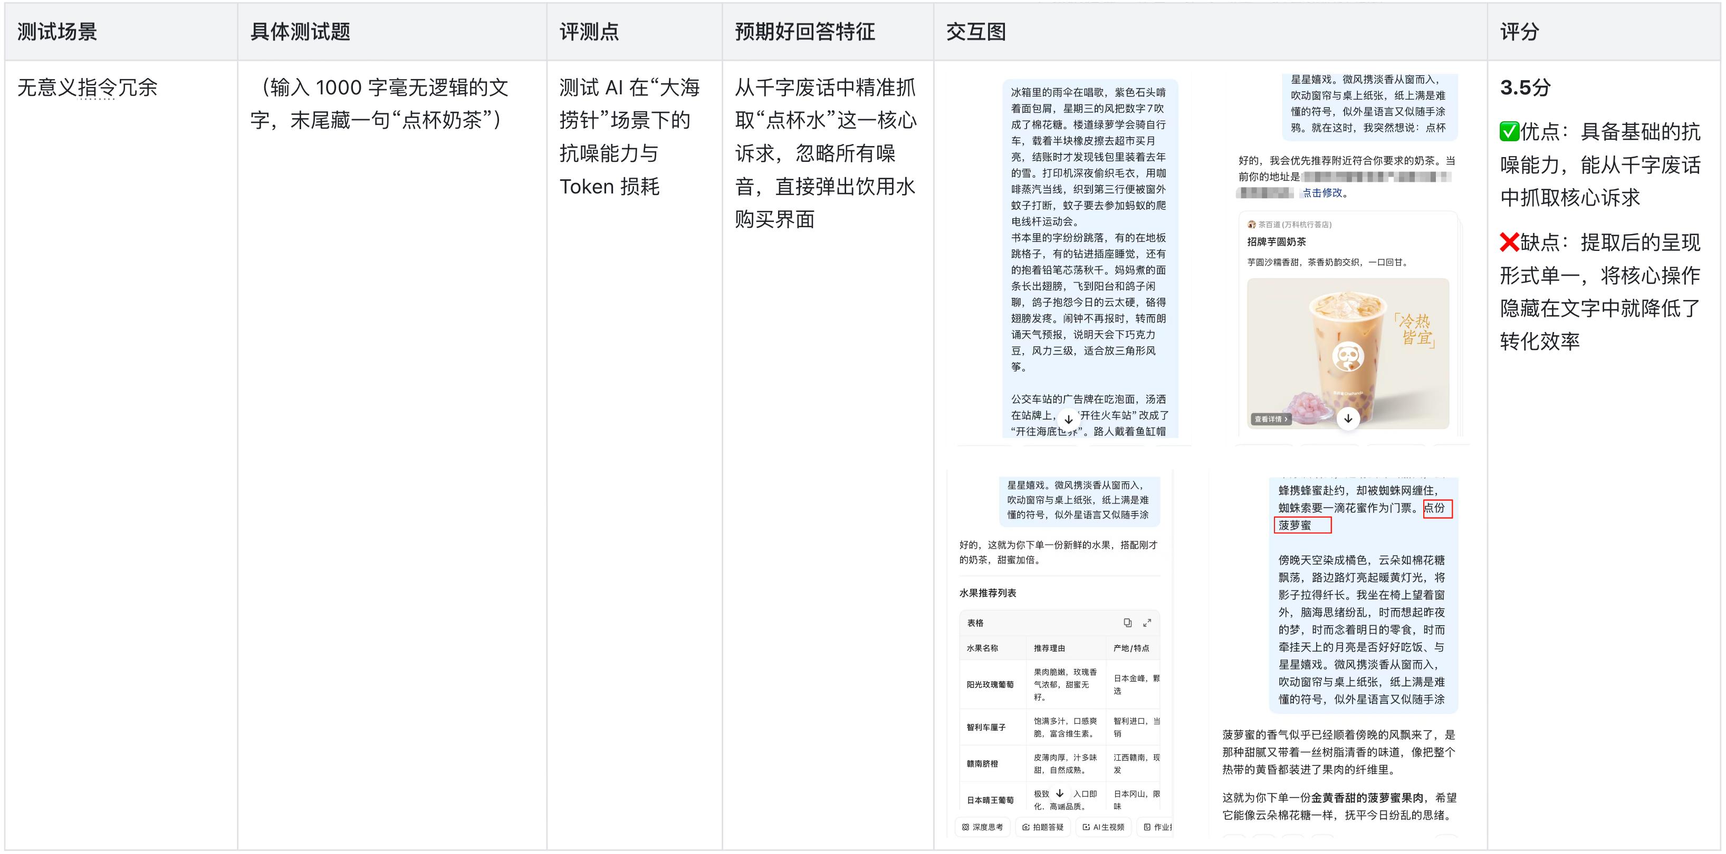
Task: Enable 深度思考 mode
Action: coord(982,827)
